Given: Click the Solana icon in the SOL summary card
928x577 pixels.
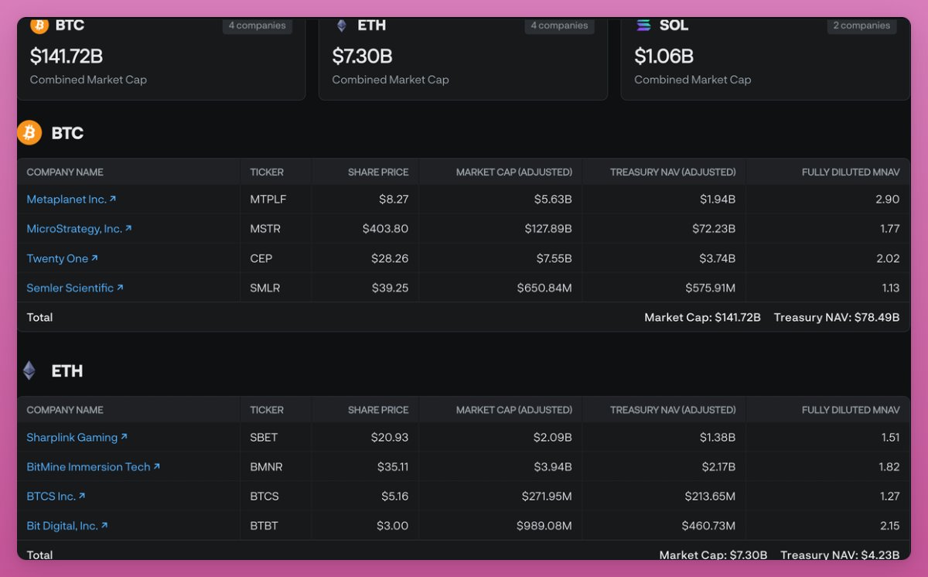Looking at the screenshot, I should tap(643, 26).
